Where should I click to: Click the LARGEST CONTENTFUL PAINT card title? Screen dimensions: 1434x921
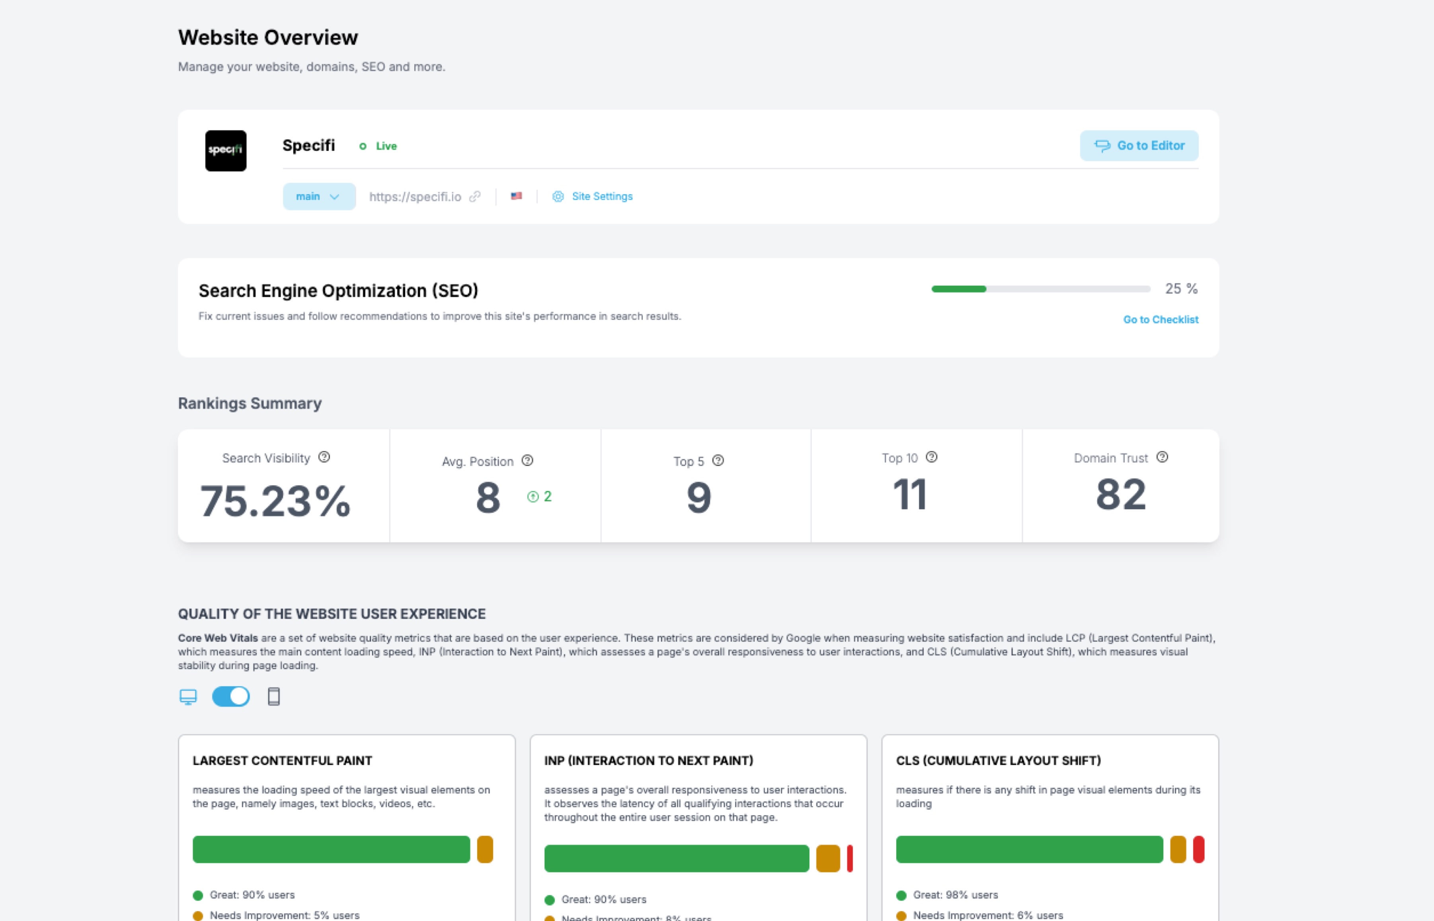click(x=282, y=761)
